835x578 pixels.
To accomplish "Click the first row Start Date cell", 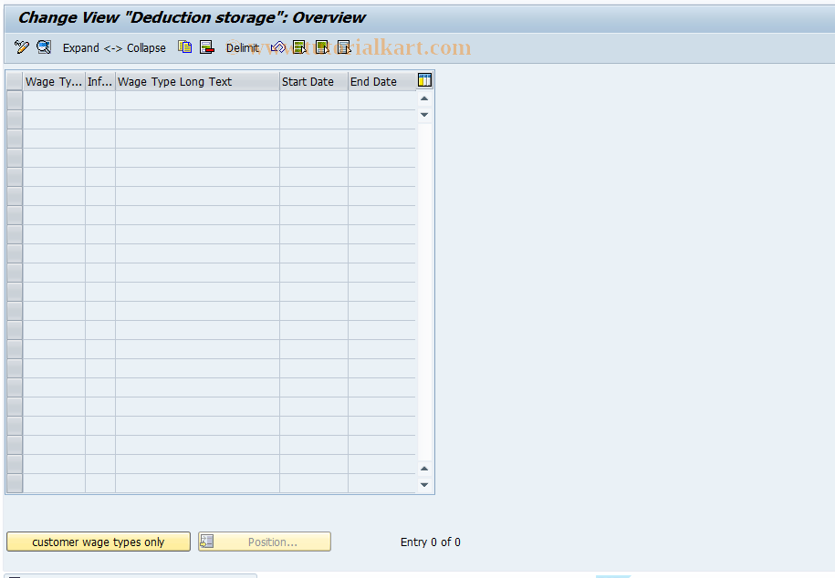I will 314,100.
